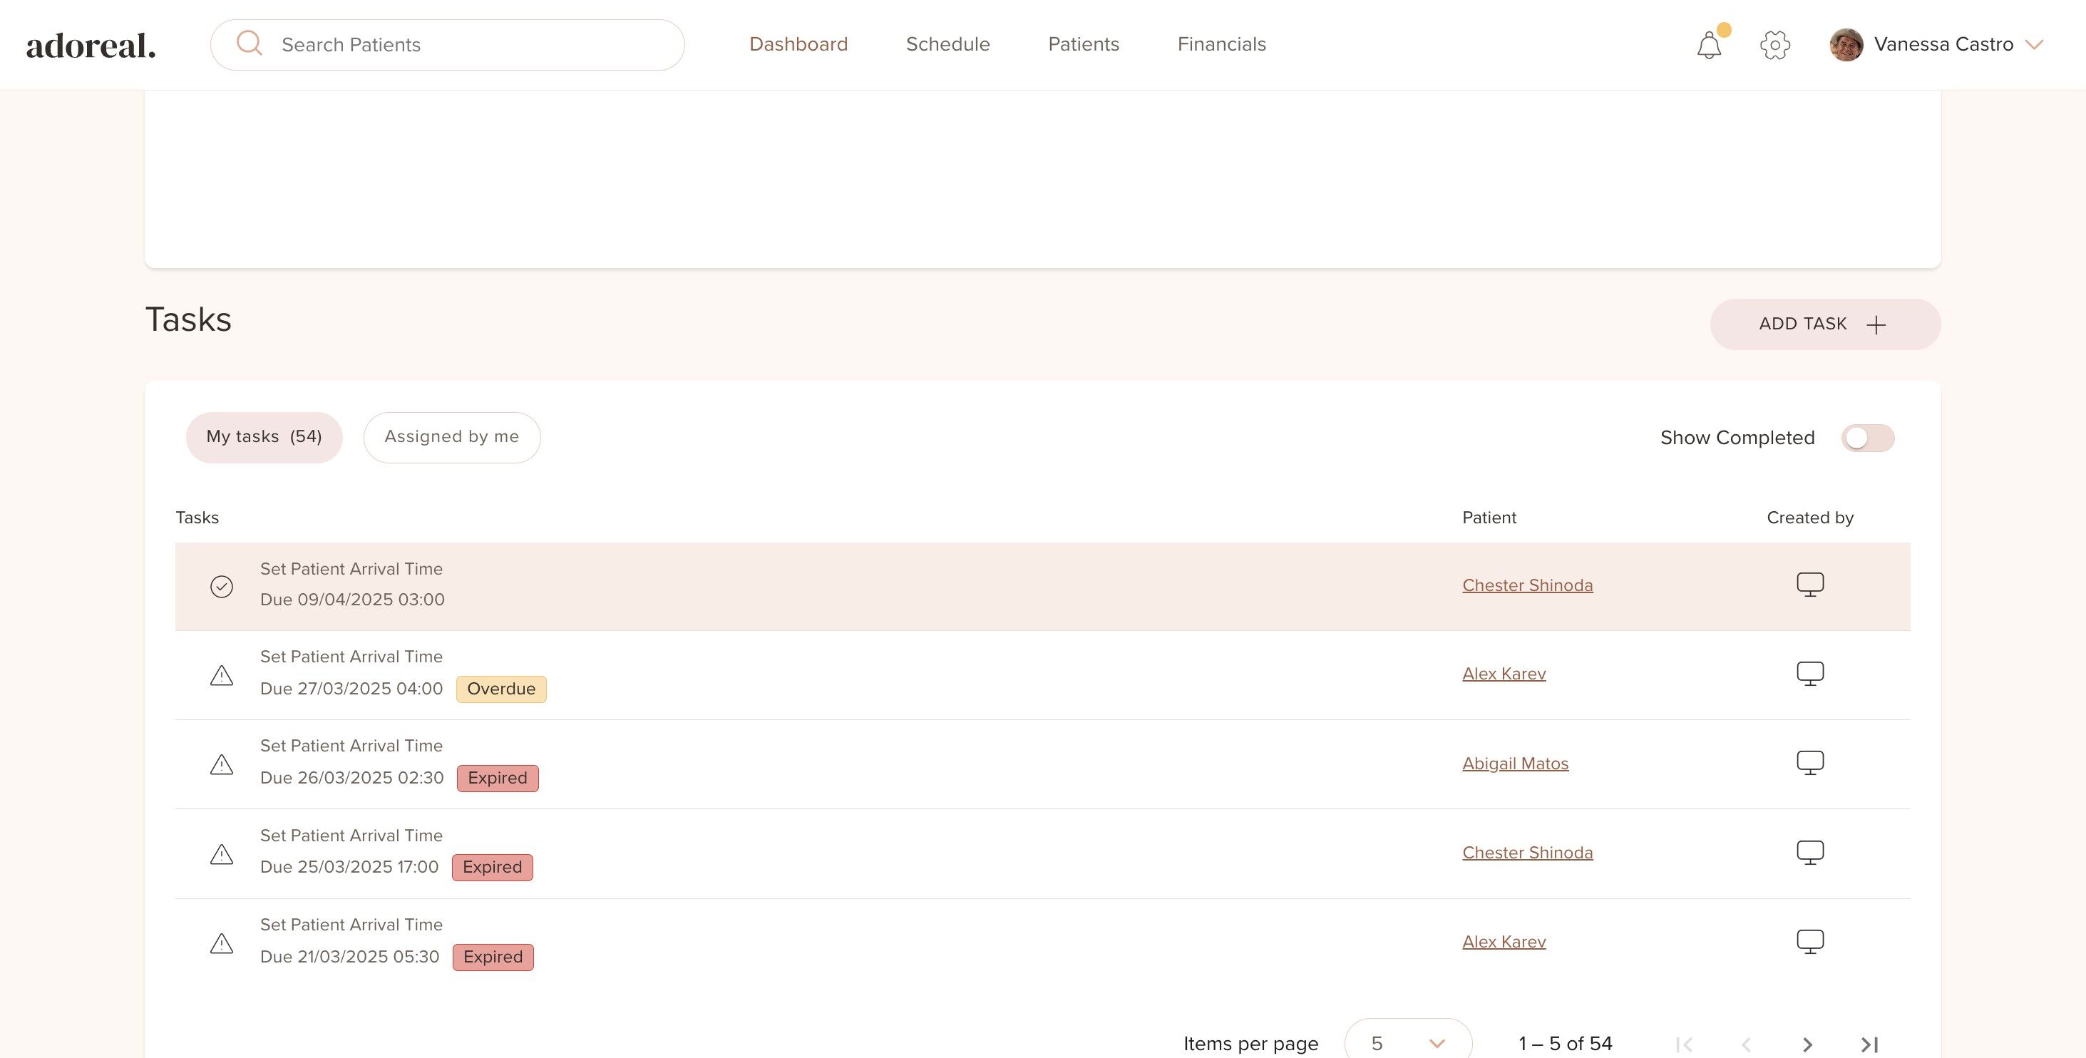Click the search magnifier icon

click(x=250, y=43)
